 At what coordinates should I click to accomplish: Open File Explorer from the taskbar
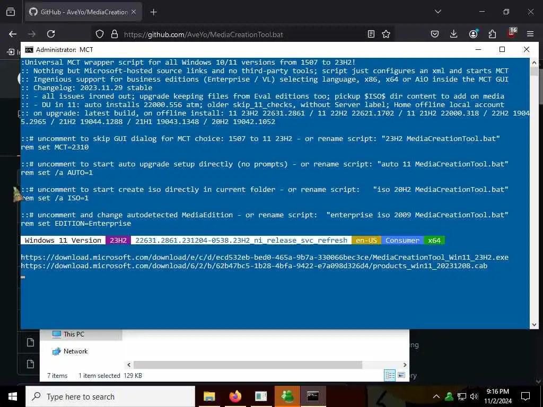(x=209, y=396)
